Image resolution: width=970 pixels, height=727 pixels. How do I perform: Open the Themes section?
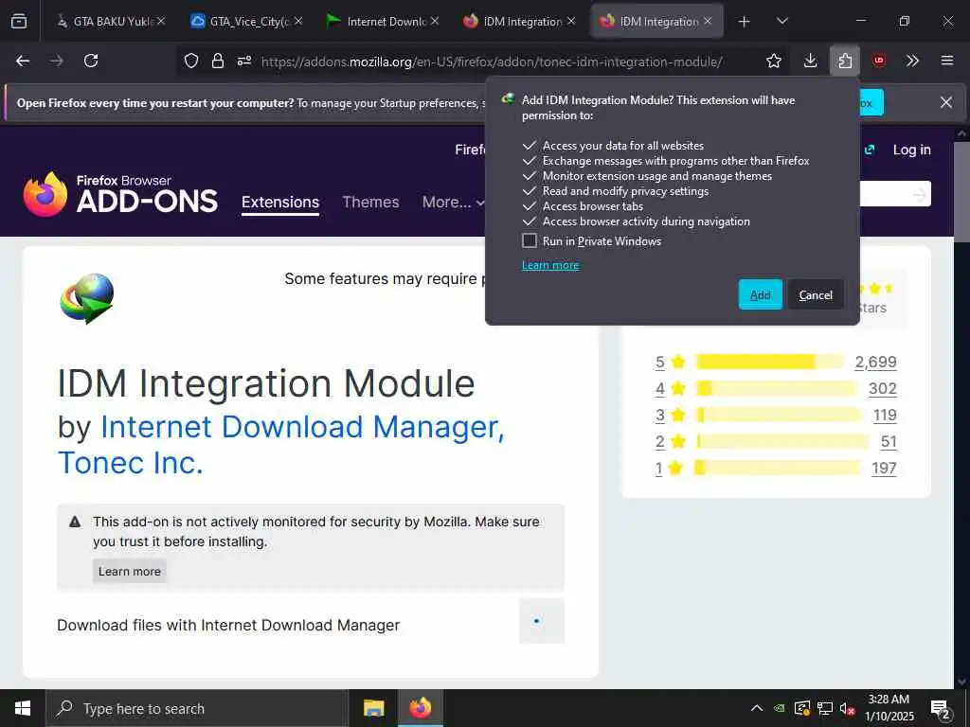[370, 203]
